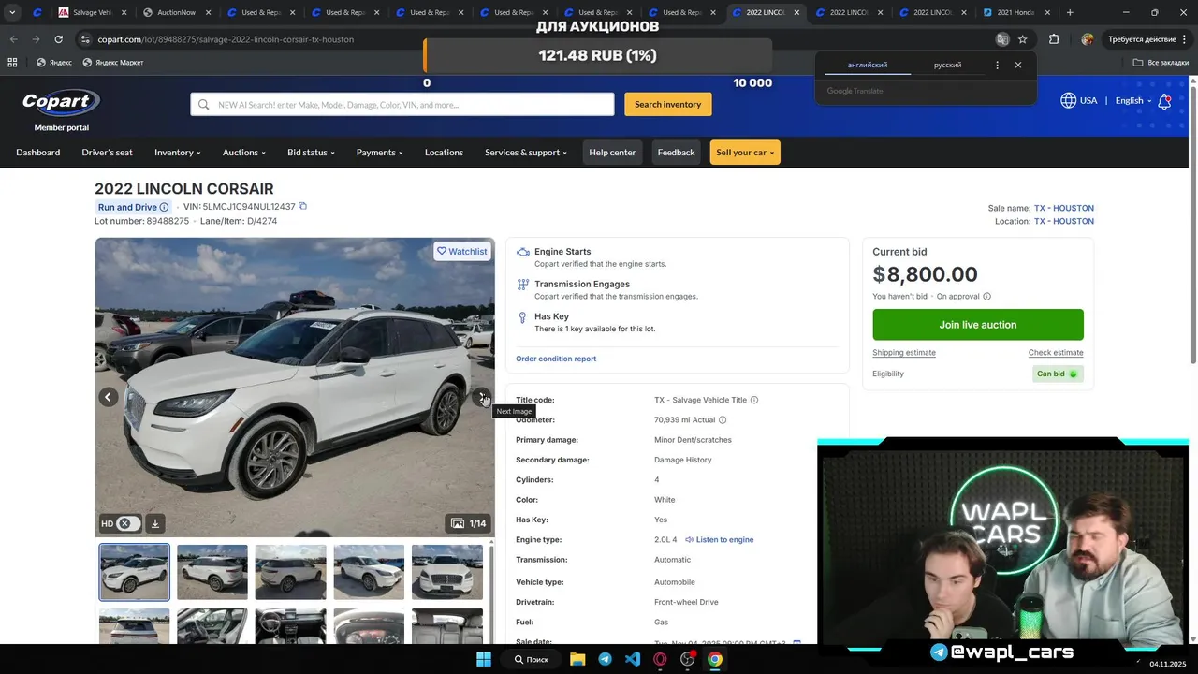Open Check estimate link
Viewport: 1198px width, 674px height.
1056,353
